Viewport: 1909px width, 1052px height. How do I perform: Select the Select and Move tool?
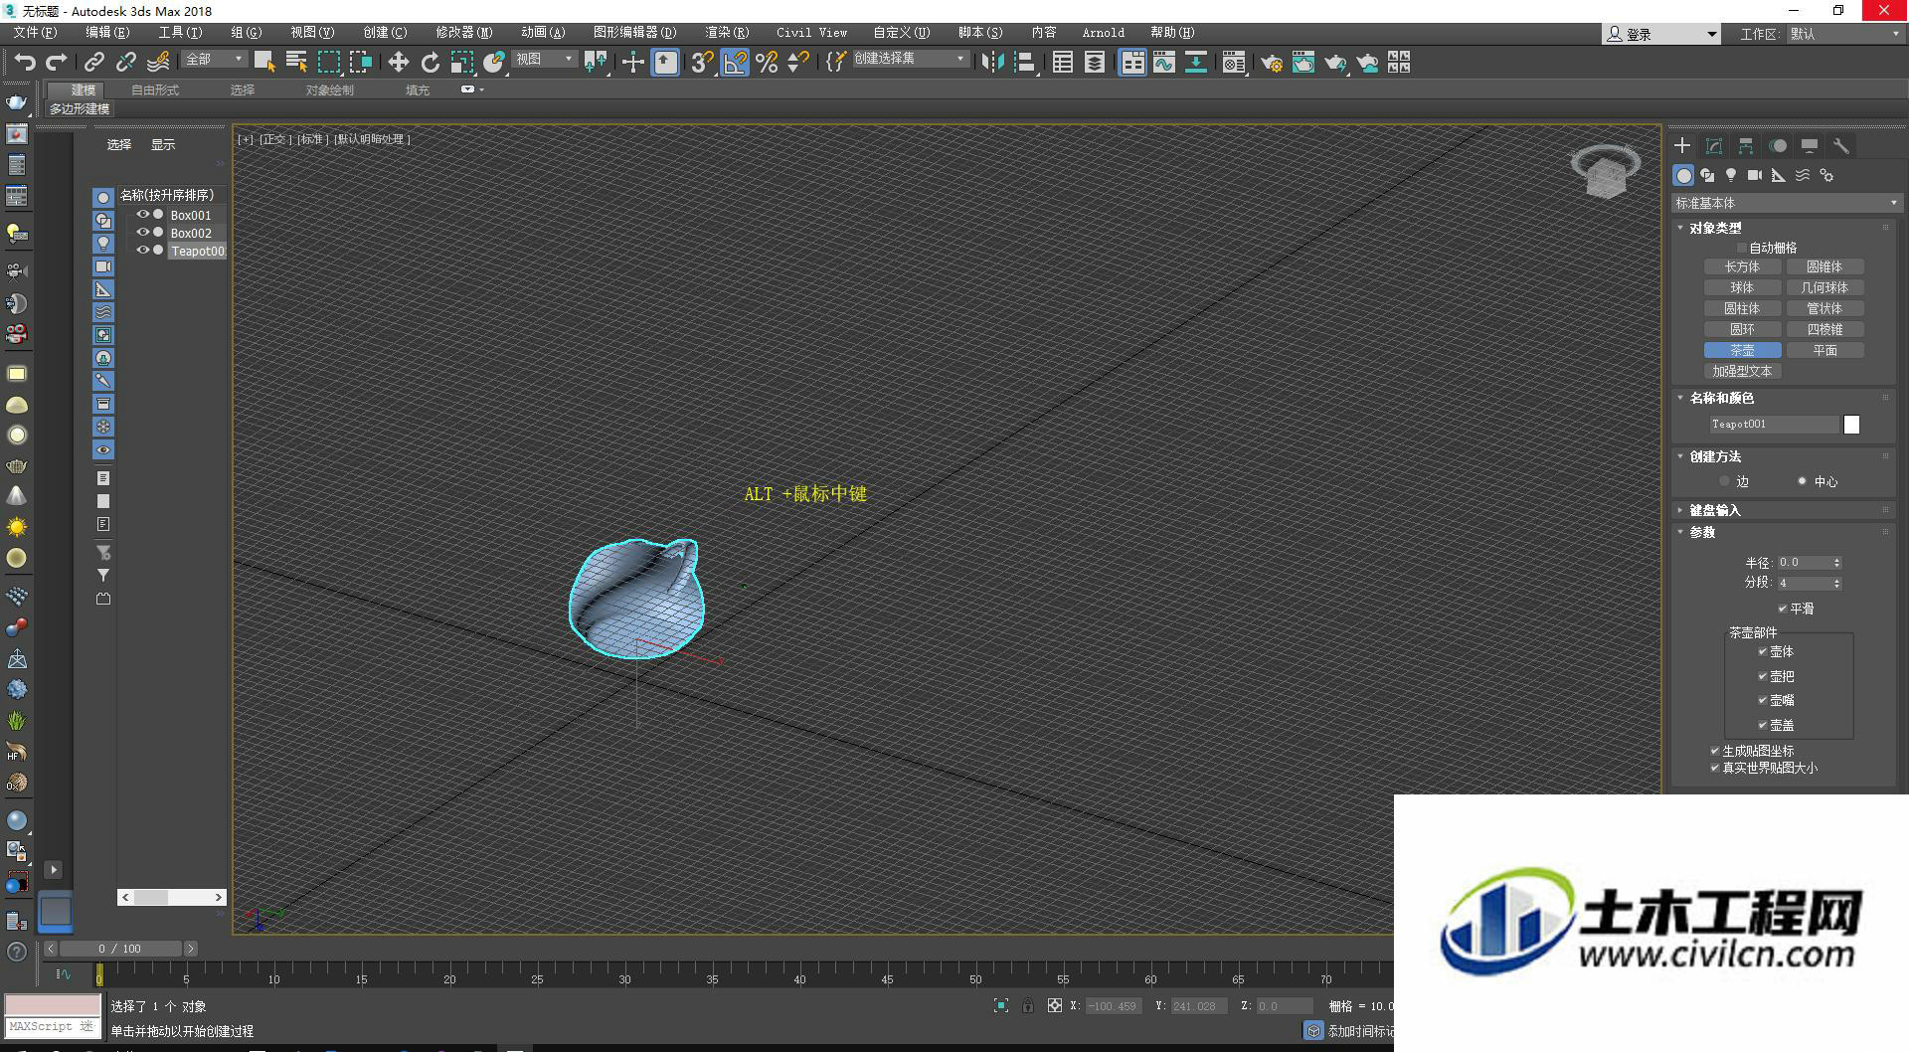tap(399, 63)
